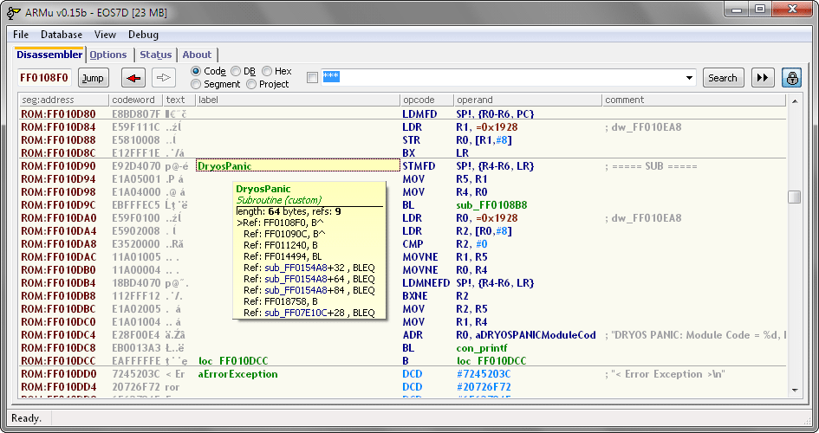Click the vertical scrollbar thumb
The height and width of the screenshot is (433, 819).
point(794,197)
